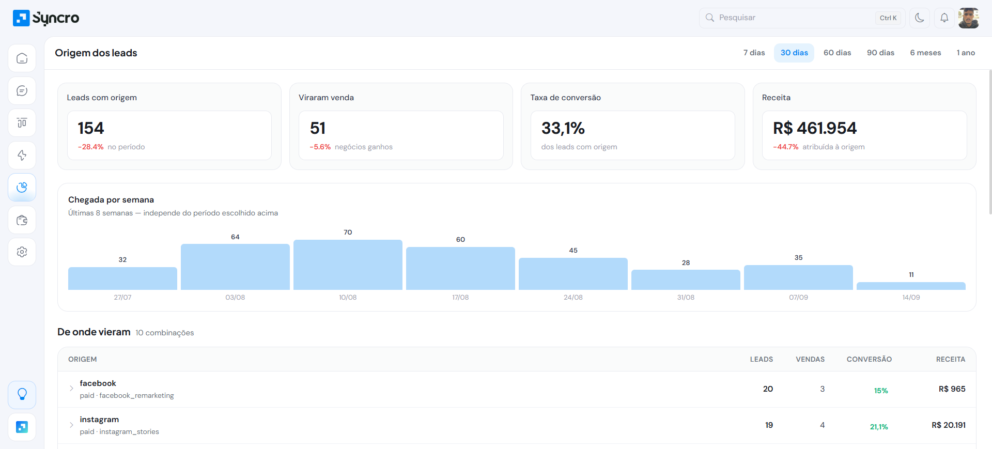This screenshot has height=449, width=992.
Task: Open the home icon in sidebar
Action: [22, 58]
